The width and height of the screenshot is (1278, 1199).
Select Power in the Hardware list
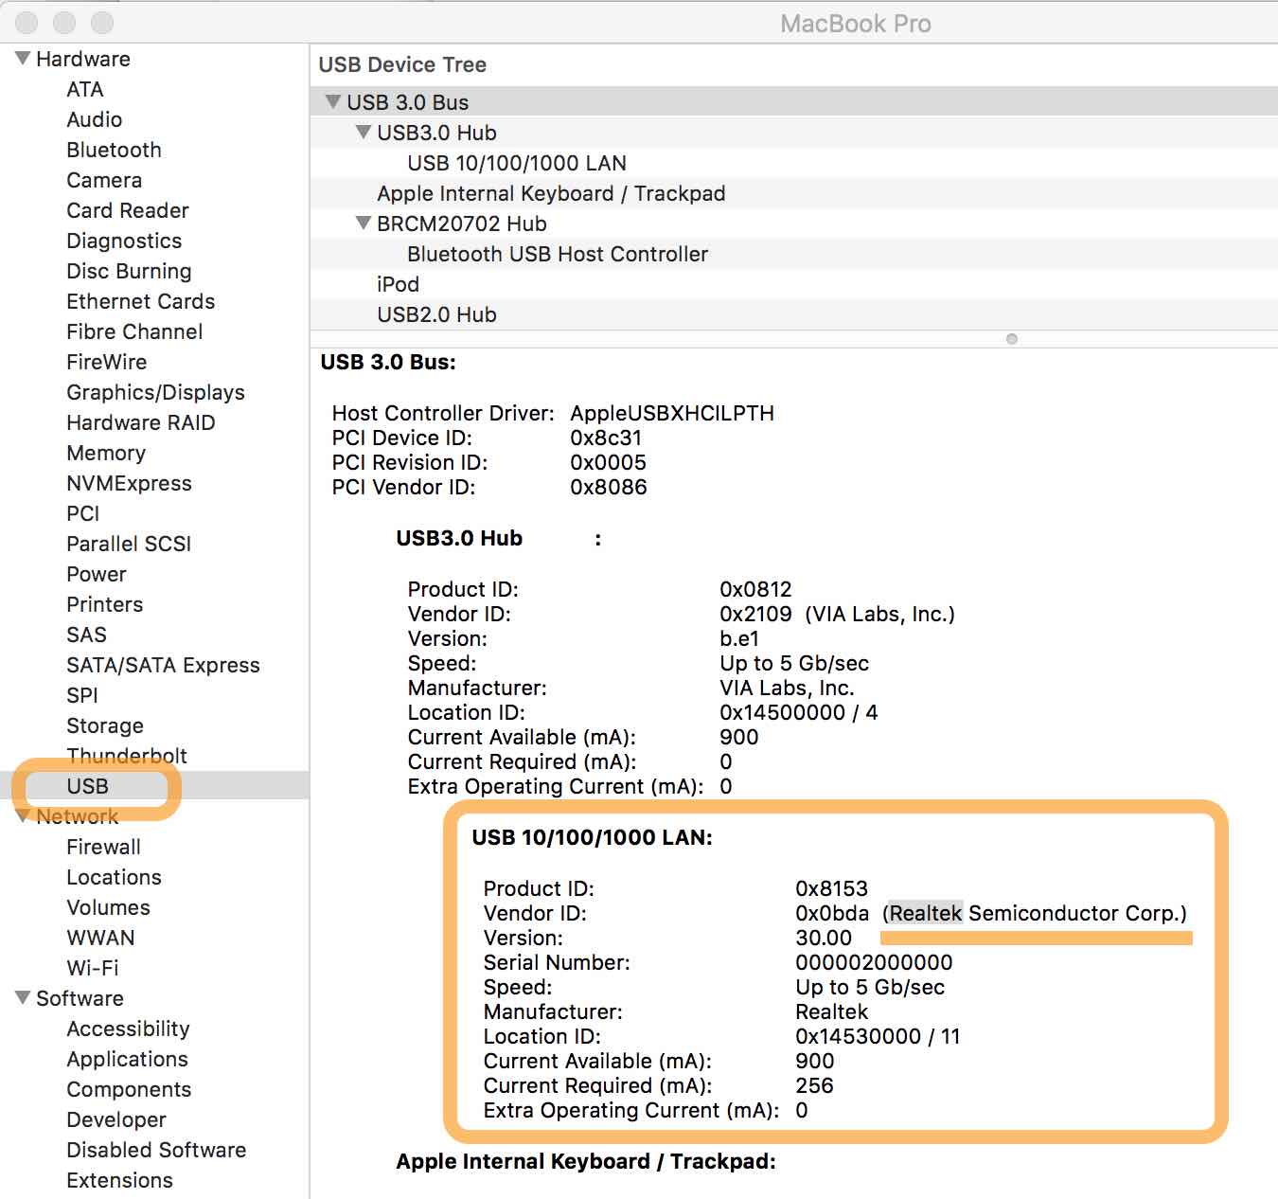[96, 574]
